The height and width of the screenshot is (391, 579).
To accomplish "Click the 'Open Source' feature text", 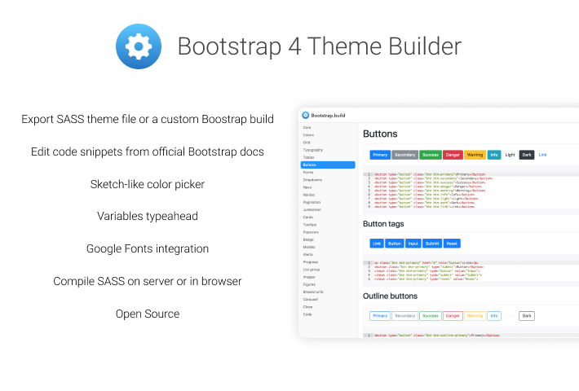I will pos(148,314).
